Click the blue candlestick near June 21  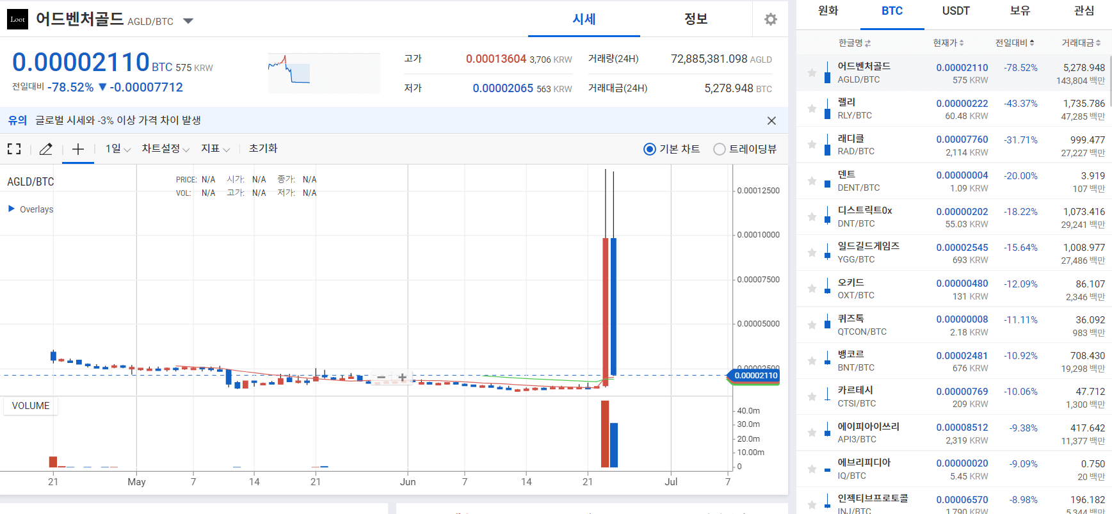point(613,306)
